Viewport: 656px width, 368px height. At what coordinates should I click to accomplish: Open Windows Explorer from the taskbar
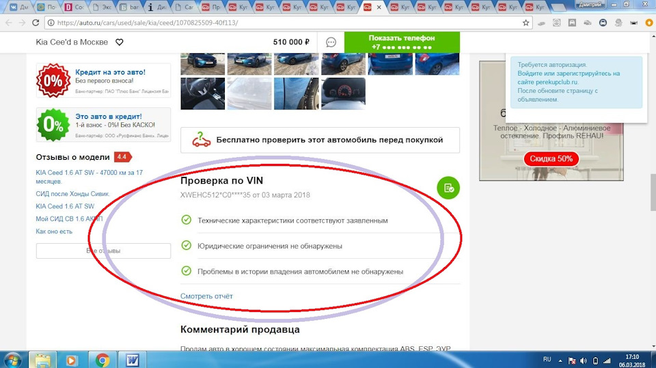point(42,360)
